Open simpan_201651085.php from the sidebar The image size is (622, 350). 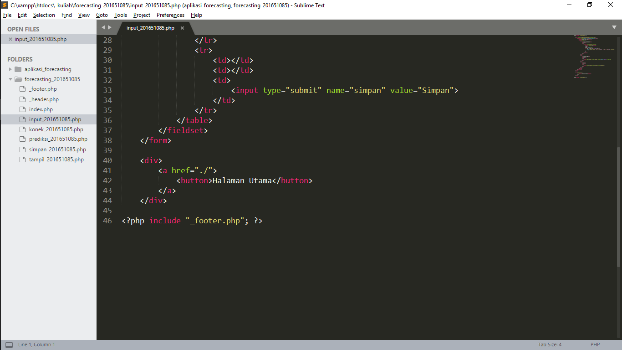[57, 149]
